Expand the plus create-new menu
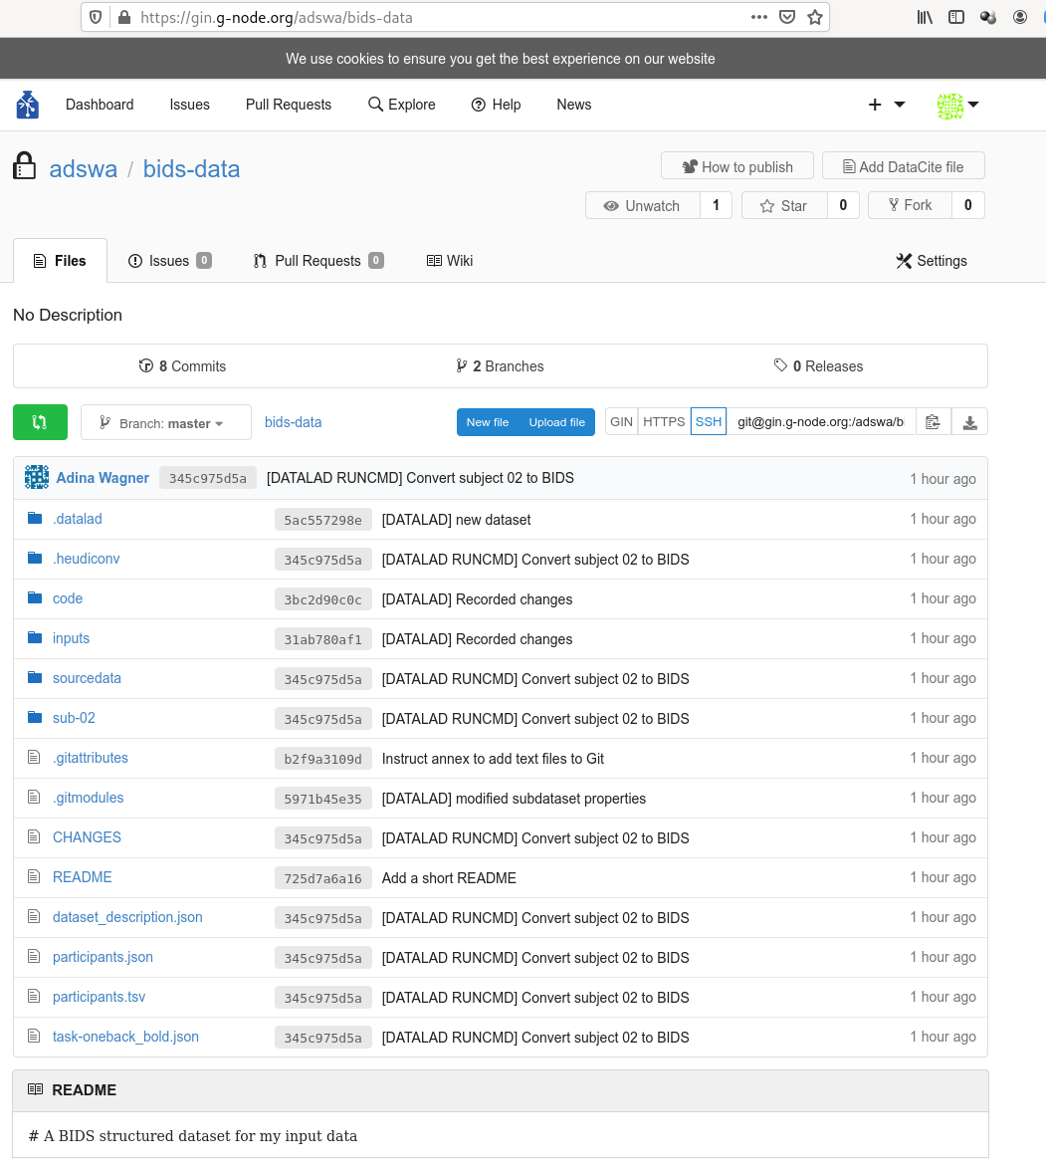 (885, 105)
